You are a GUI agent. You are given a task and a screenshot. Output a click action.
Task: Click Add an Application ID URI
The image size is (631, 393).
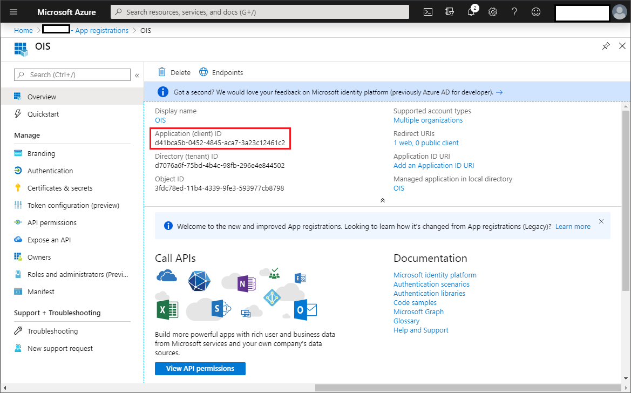tap(434, 166)
